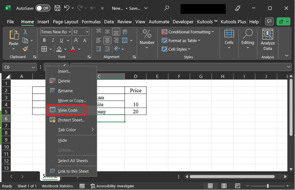Open the Formulas ribbon tab
The height and width of the screenshot is (190, 295).
click(91, 21)
